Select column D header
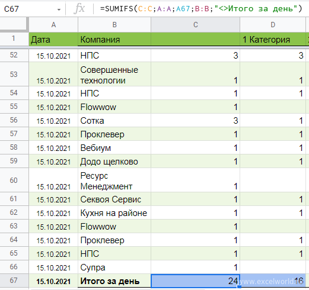The height and width of the screenshot is (290, 309). [273, 25]
